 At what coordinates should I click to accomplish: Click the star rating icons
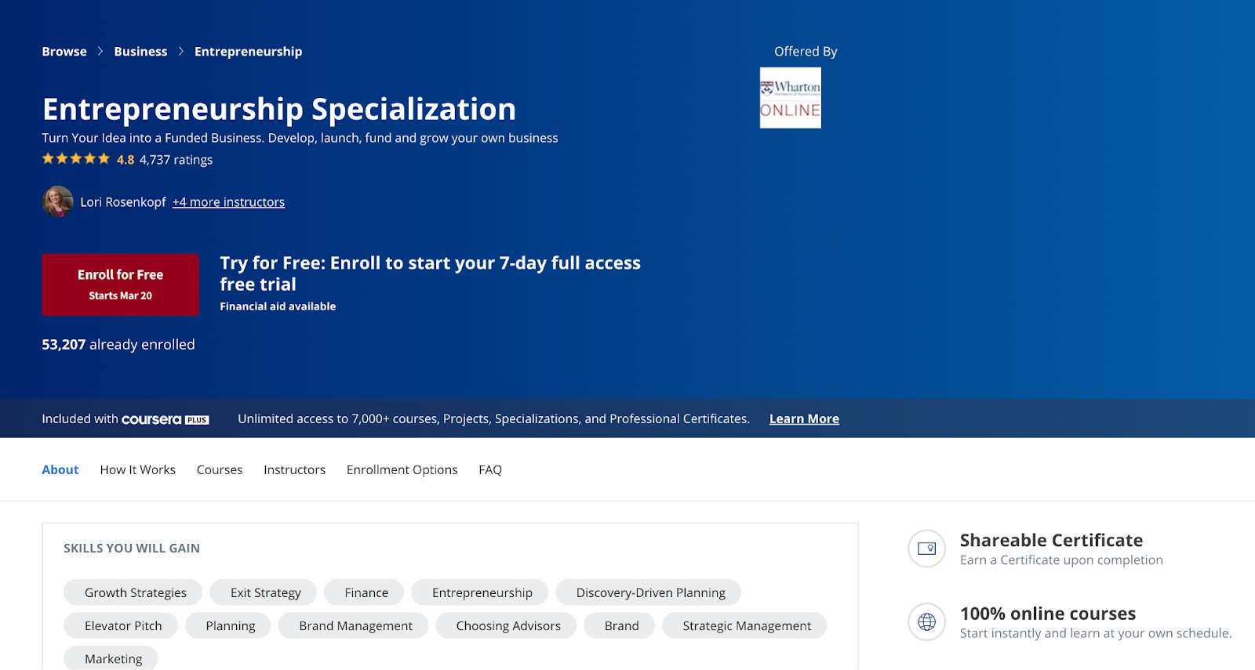[x=76, y=159]
